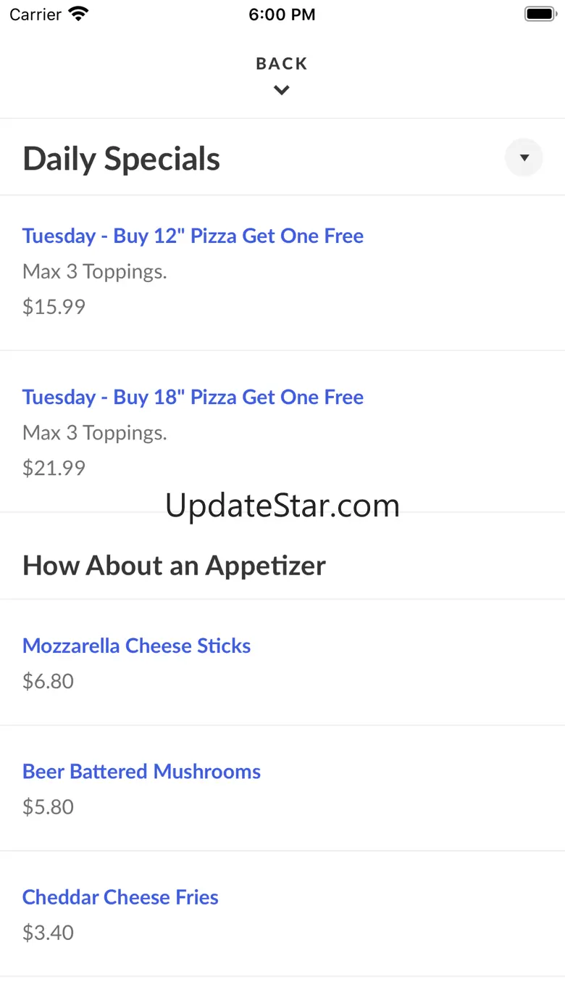The height and width of the screenshot is (1006, 565).
Task: Tap the Wi-Fi signal icon in status bar
Action: (78, 14)
